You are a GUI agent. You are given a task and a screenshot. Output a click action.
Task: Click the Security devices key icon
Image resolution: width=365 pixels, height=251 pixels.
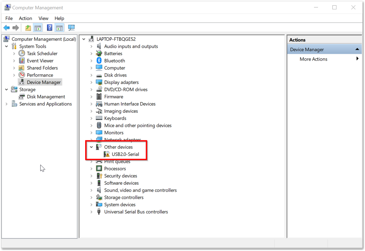point(99,176)
